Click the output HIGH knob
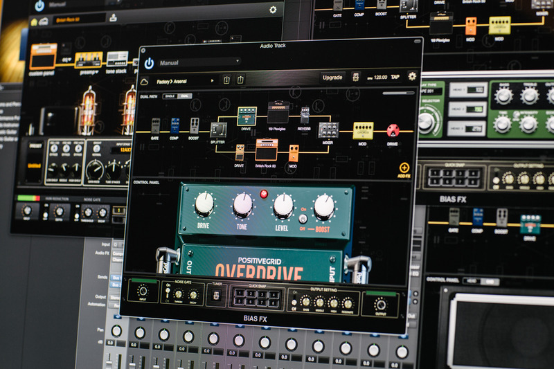The height and width of the screenshot is (369, 554). [334, 303]
